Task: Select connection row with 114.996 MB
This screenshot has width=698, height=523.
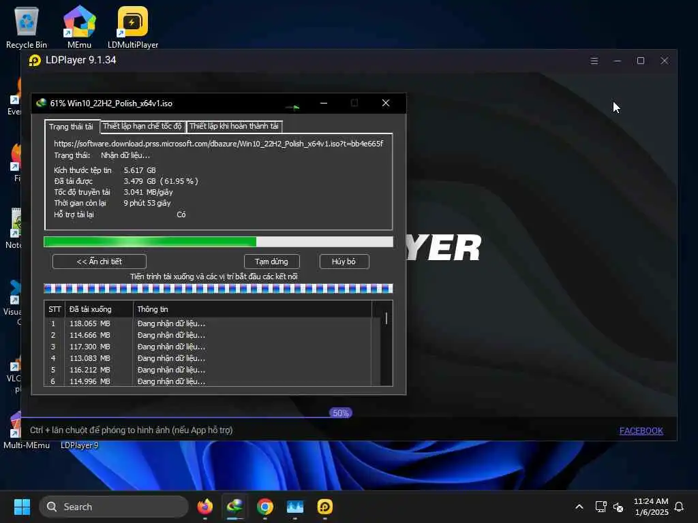Action: pos(209,381)
